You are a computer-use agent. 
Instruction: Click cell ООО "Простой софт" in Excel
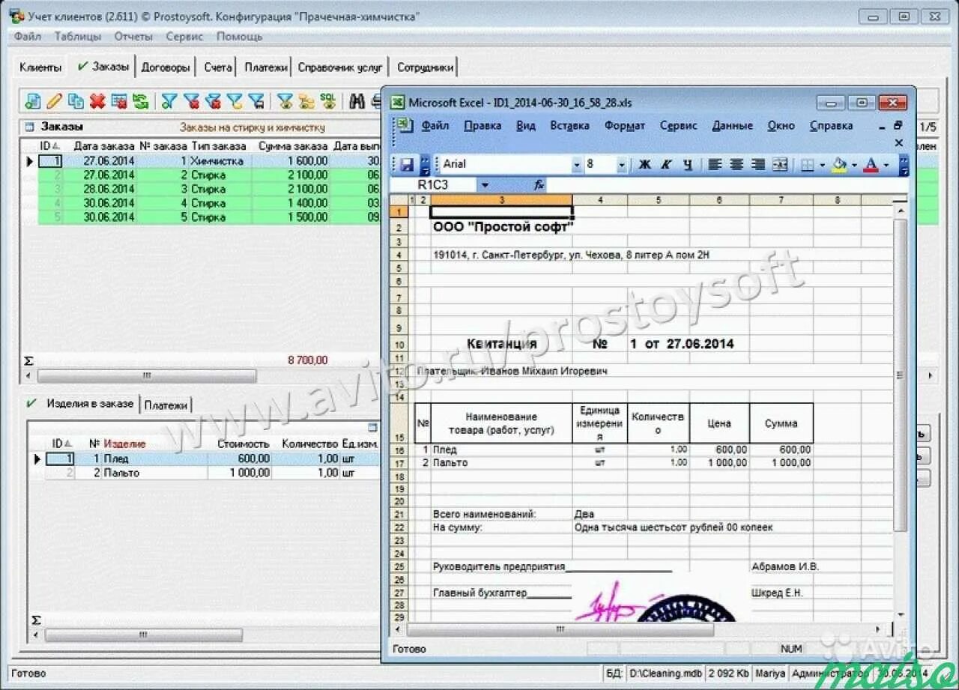[x=502, y=227]
